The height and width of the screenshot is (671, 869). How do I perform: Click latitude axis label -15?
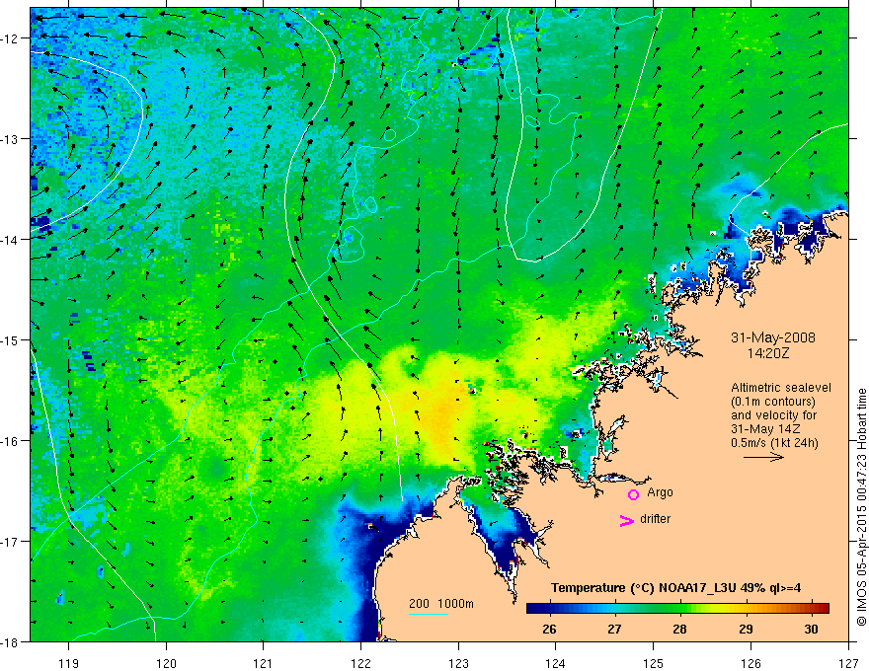(x=11, y=340)
